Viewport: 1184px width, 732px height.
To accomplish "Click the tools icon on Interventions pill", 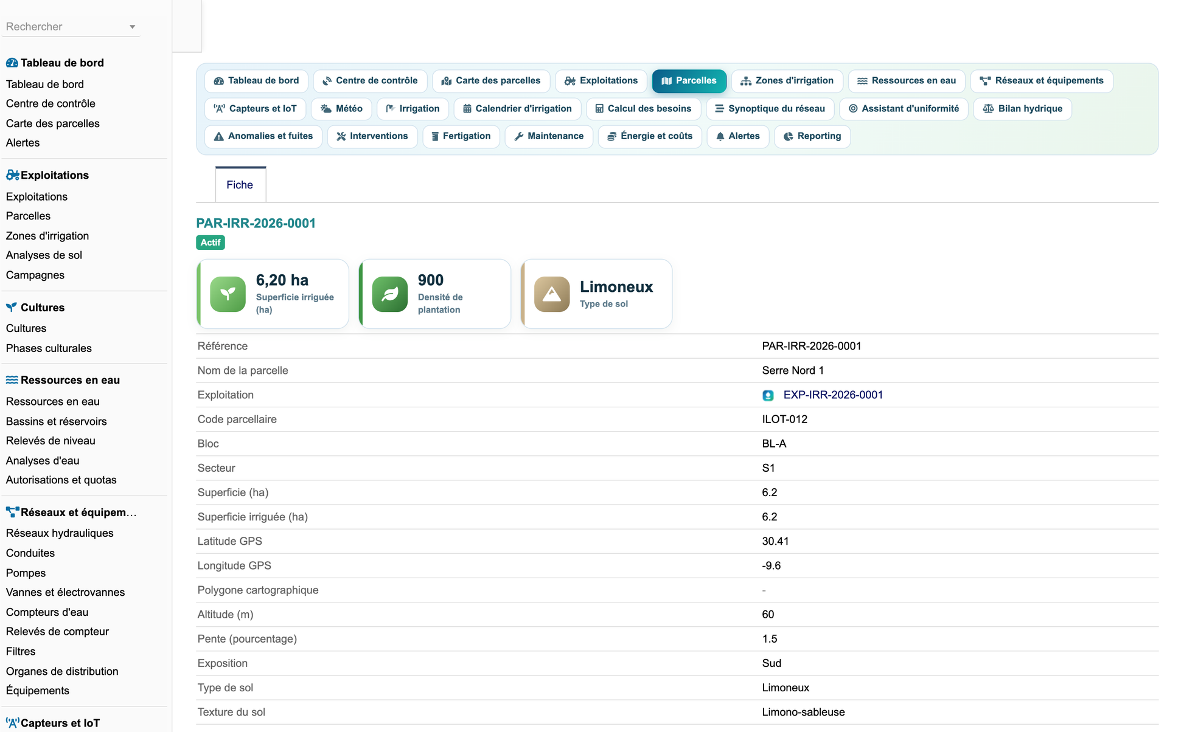I will (341, 136).
